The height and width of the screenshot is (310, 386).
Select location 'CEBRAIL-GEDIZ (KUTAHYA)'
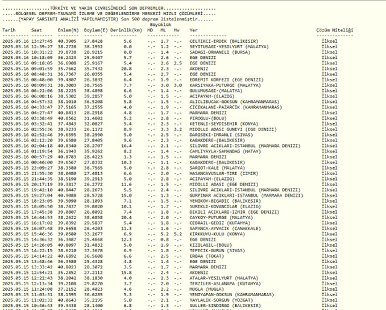pyautogui.click(x=220, y=223)
